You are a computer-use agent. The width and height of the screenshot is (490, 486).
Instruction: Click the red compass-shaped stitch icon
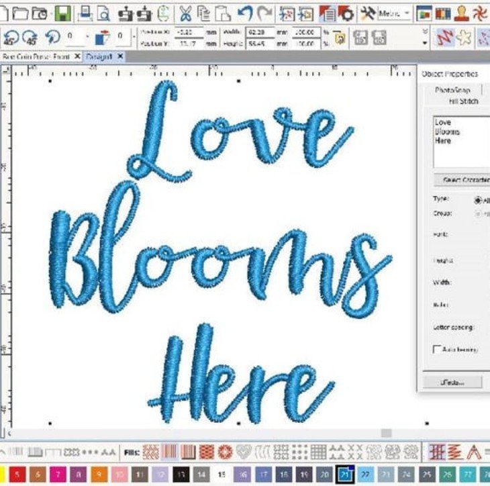coord(474,452)
